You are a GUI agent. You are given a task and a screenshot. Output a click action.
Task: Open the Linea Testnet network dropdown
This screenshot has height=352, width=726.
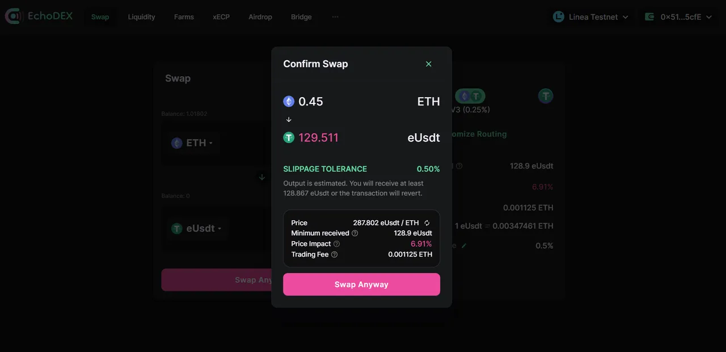coord(591,17)
